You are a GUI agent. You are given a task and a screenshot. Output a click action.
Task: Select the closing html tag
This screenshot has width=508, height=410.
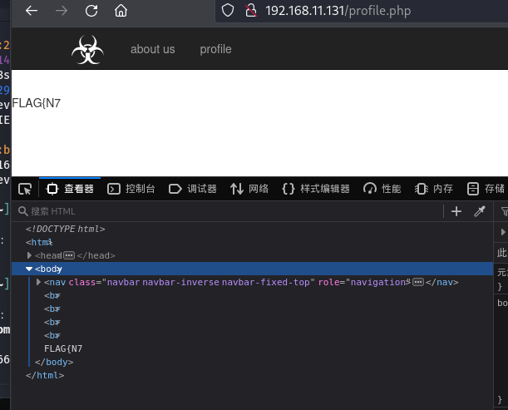click(x=45, y=375)
